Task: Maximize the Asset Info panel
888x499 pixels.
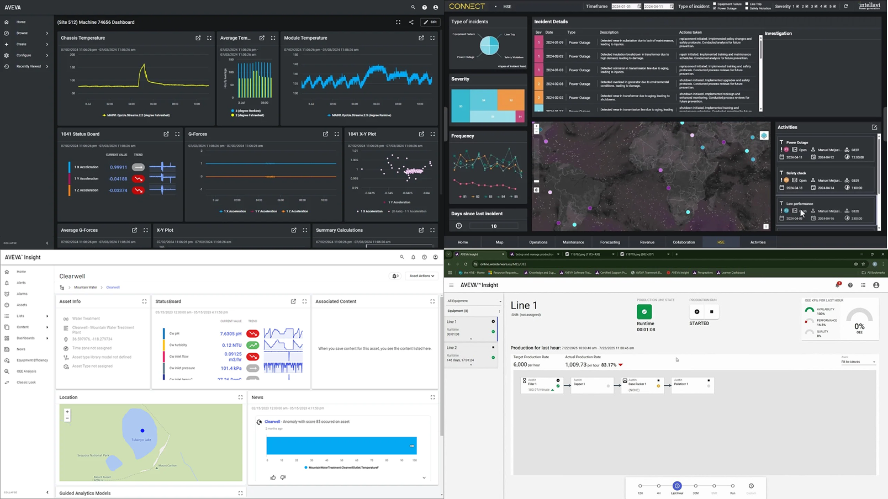Action: 145,301
